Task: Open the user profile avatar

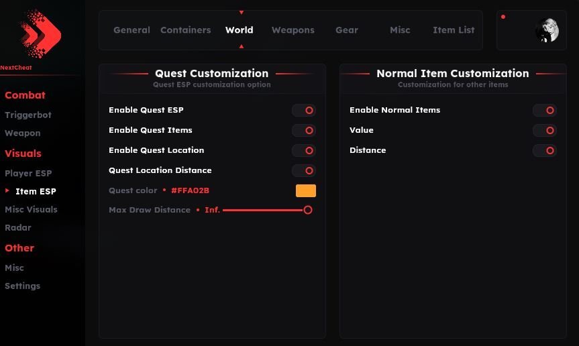Action: [547, 30]
